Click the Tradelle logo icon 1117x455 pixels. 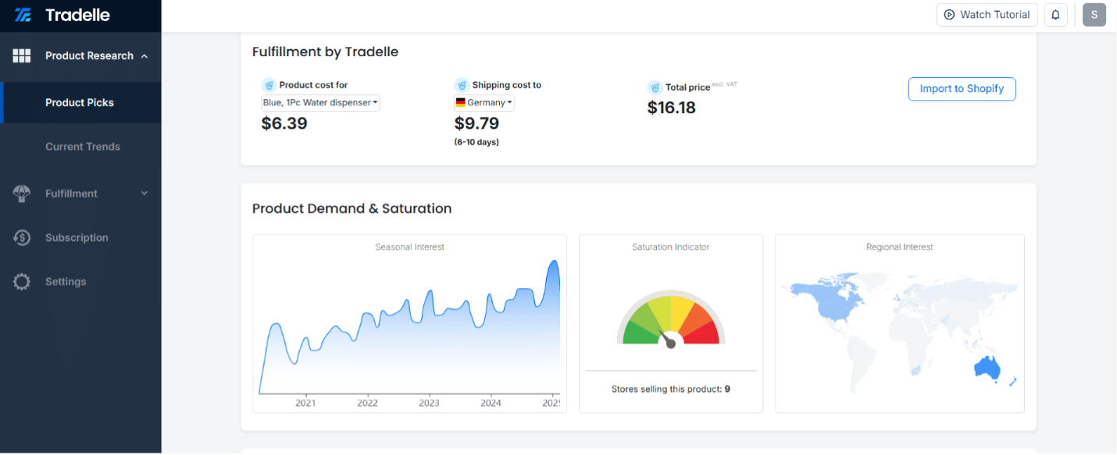(x=23, y=15)
